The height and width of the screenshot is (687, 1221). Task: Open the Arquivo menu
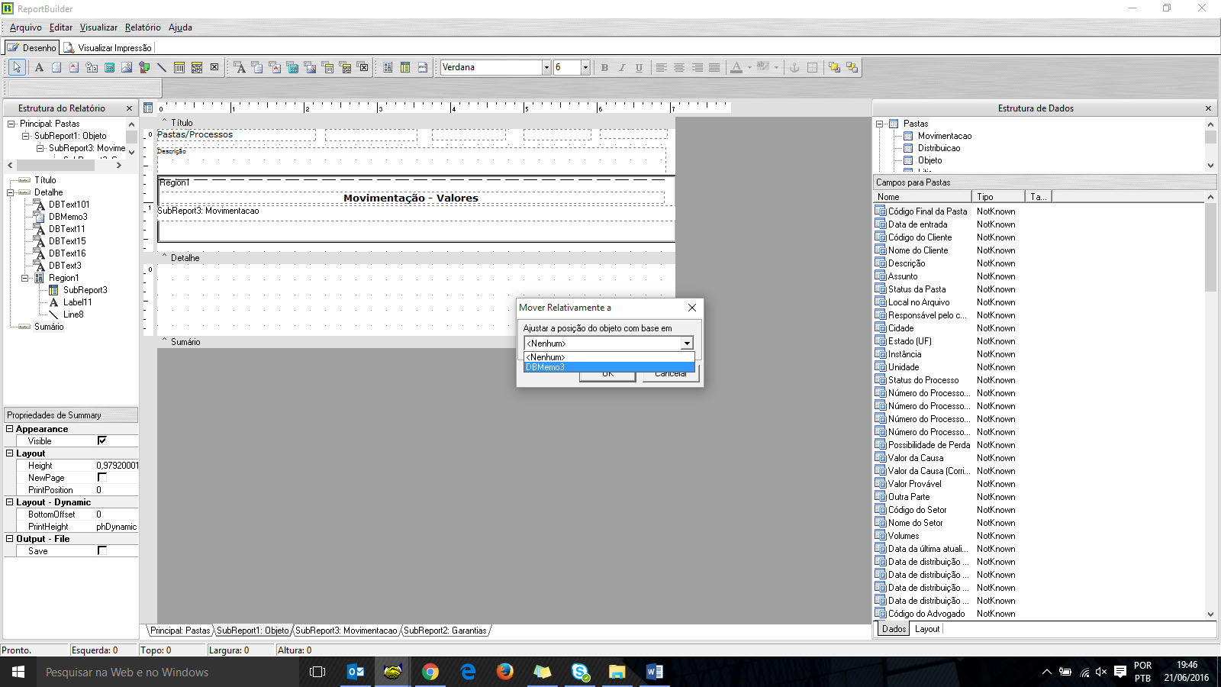[x=26, y=27]
